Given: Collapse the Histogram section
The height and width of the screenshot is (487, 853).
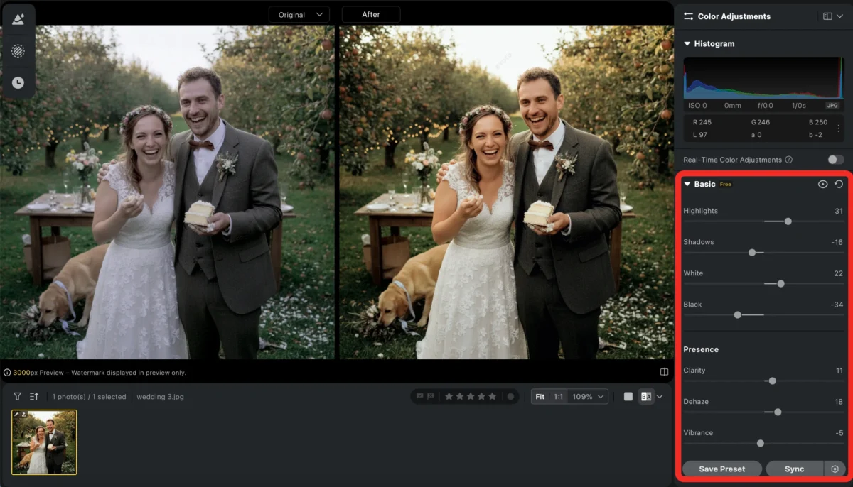Looking at the screenshot, I should (687, 44).
